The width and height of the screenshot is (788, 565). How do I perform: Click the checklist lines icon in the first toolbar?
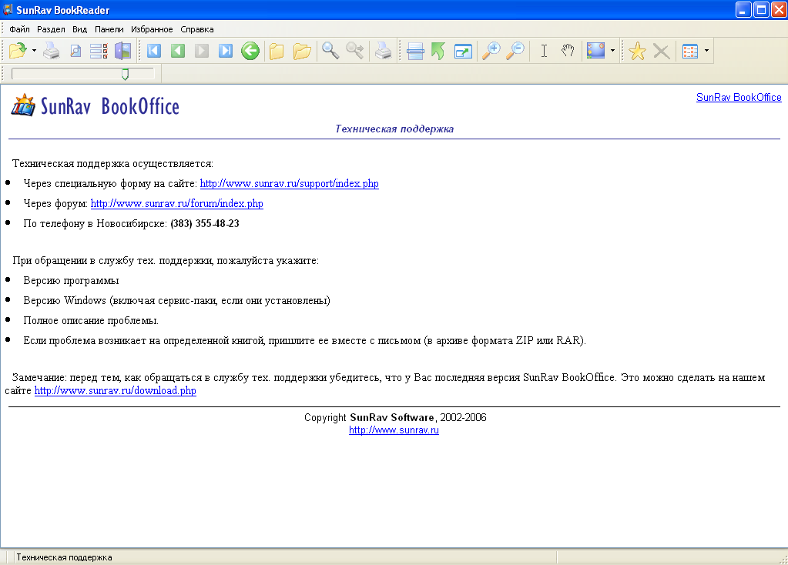coord(99,51)
